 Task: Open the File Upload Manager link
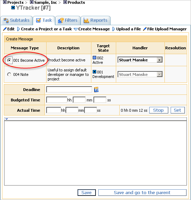[167, 29]
